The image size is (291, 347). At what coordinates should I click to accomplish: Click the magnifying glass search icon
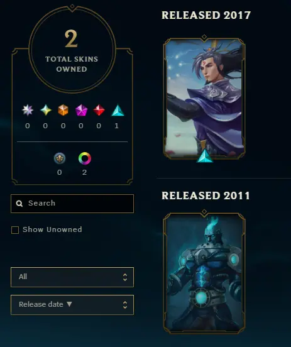(x=19, y=204)
